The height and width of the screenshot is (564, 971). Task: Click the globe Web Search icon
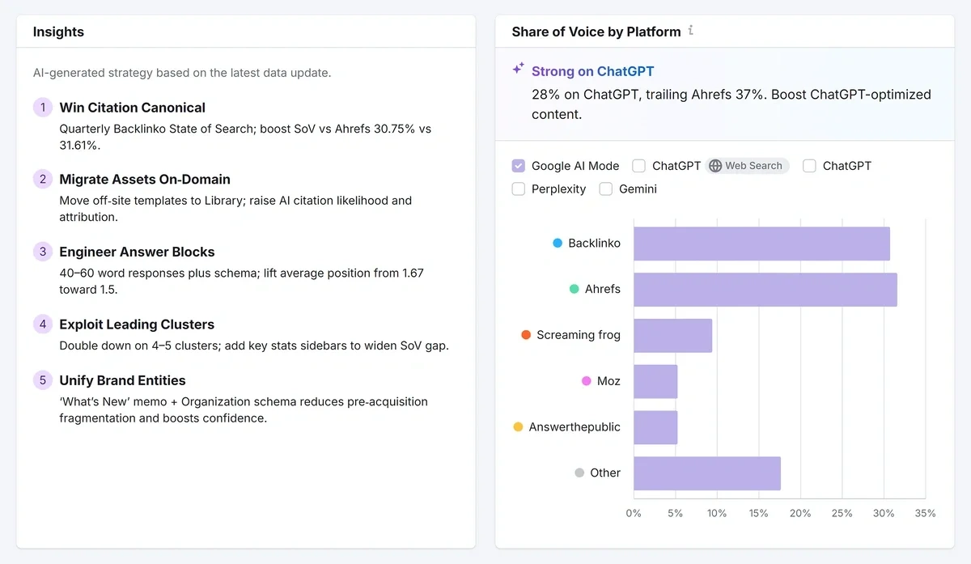pos(715,166)
